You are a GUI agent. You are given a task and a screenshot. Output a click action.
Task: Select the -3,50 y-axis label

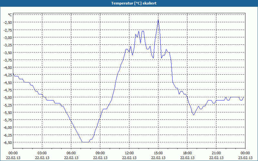8,52
